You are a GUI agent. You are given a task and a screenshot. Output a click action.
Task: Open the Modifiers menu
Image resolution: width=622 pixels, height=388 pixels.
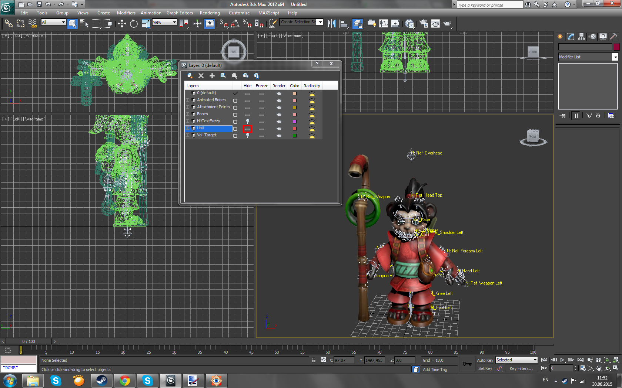point(126,13)
